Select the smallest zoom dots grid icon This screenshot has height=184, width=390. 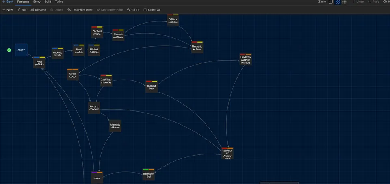point(344,2)
